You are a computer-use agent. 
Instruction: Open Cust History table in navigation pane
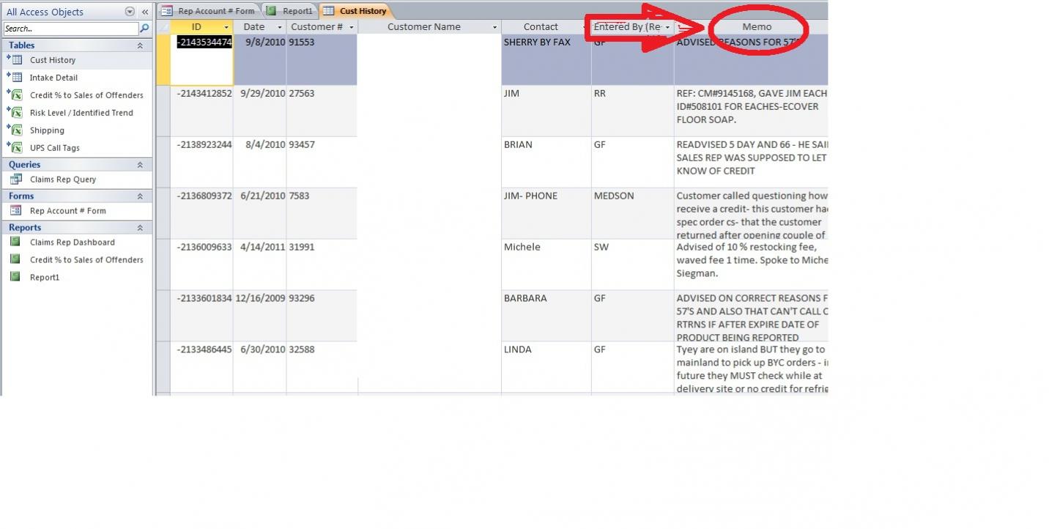[53, 60]
